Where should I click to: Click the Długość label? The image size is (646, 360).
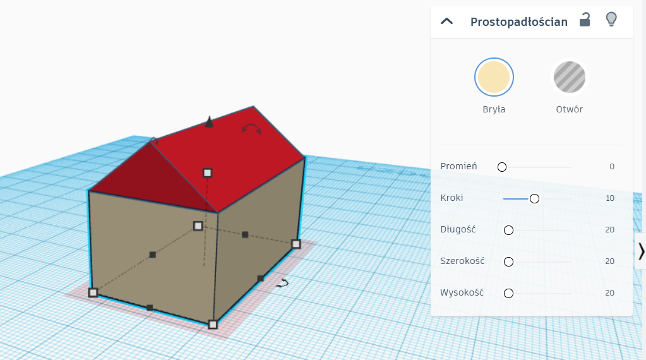458,229
